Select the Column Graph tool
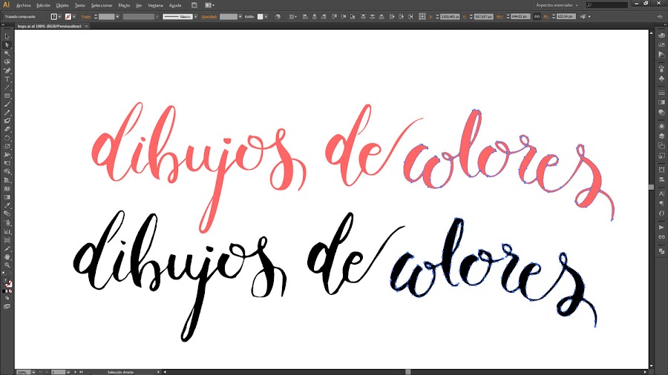Image resolution: width=668 pixels, height=375 pixels. 7,232
